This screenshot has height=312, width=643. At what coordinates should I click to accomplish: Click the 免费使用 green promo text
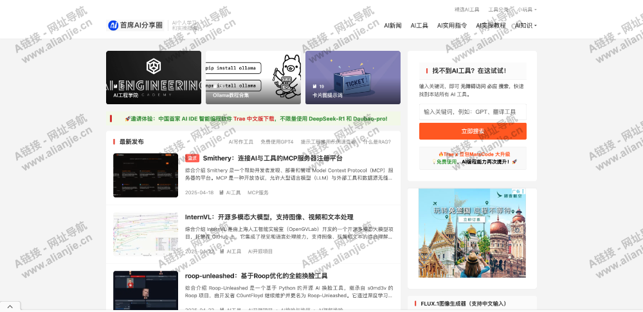pos(447,161)
